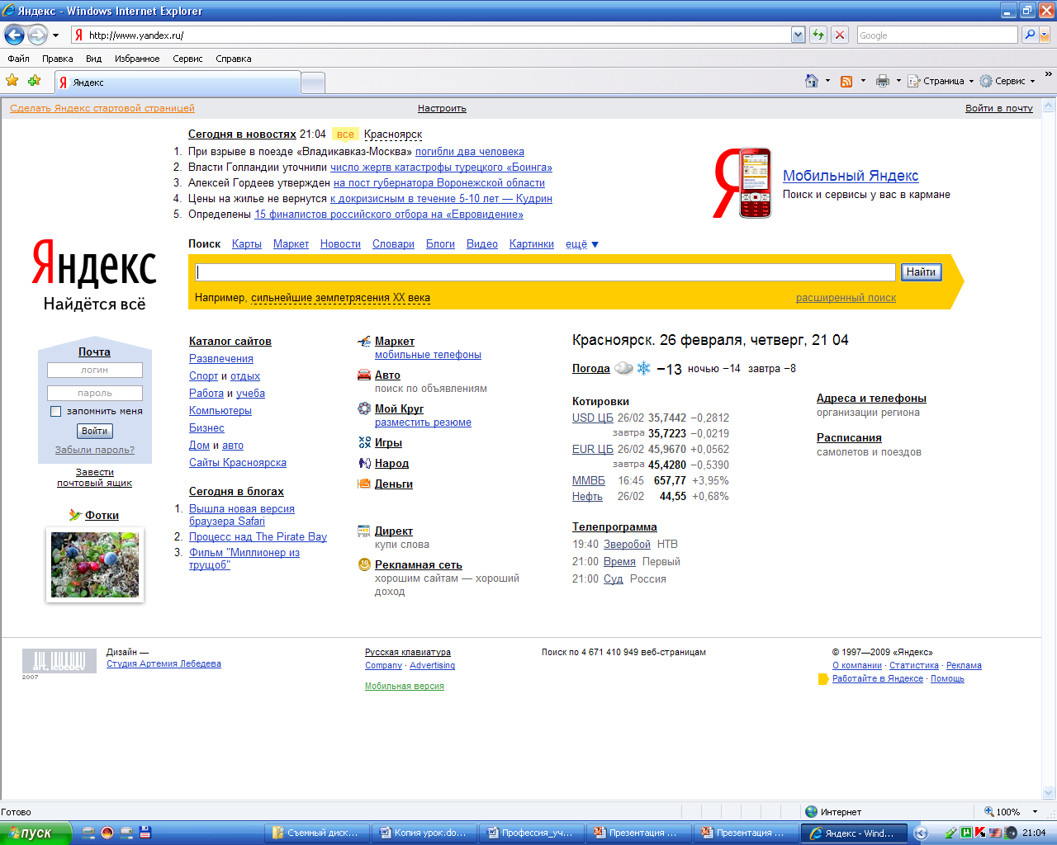Image resolution: width=1057 pixels, height=845 pixels.
Task: Select the Яндекс browser tab
Action: point(178,83)
